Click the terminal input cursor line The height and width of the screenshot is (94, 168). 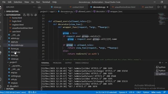[41, 89]
